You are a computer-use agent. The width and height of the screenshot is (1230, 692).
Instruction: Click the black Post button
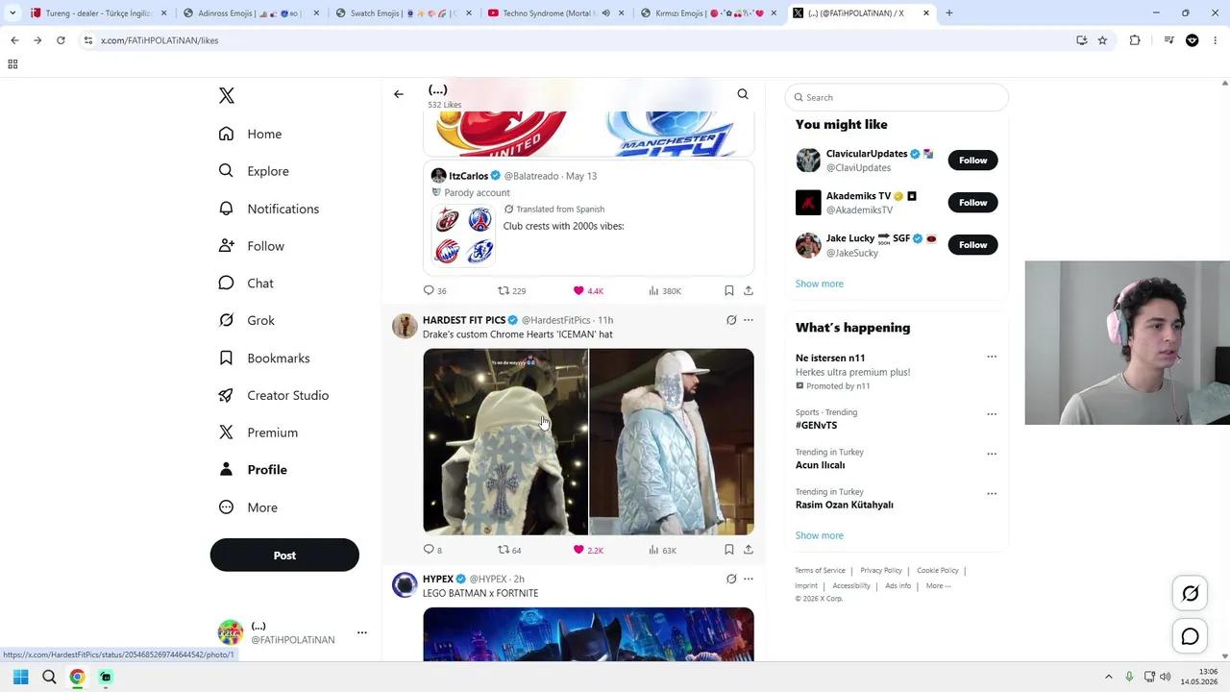pyautogui.click(x=284, y=556)
